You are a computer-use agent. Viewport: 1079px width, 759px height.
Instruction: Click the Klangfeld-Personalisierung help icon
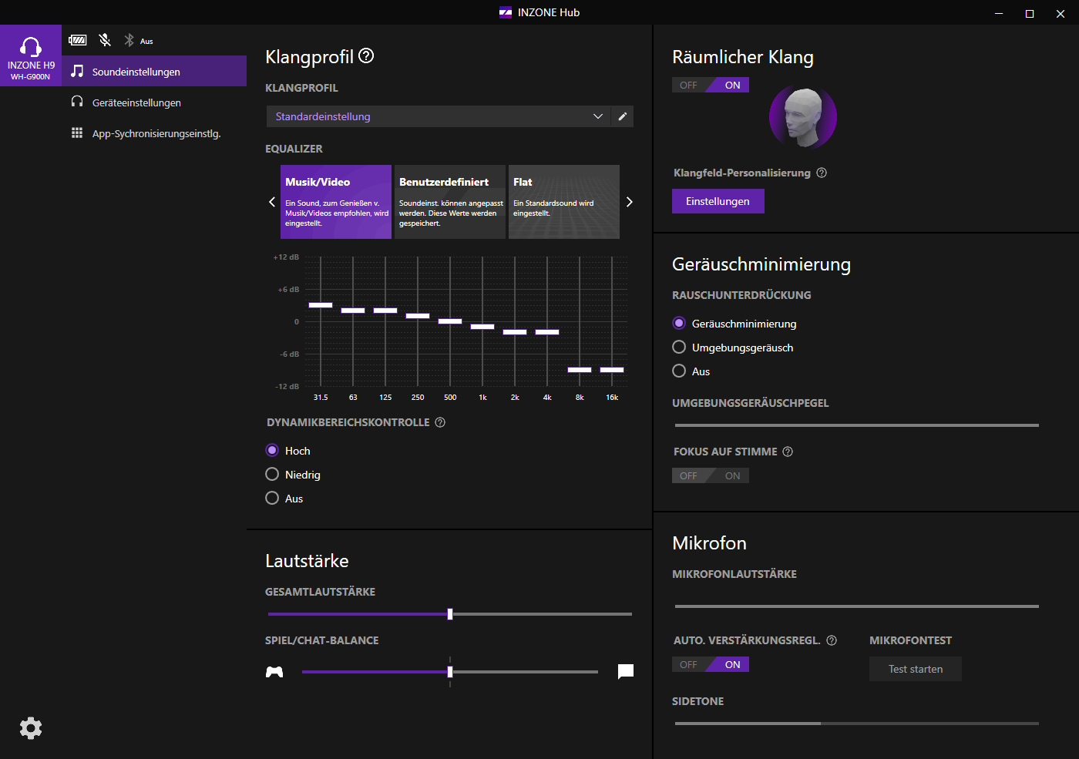822,173
